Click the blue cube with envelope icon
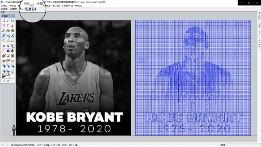This screenshot has width=261, height=147. (12, 66)
